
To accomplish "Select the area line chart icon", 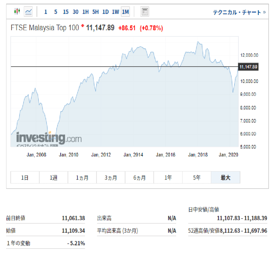I will (x=28, y=12).
